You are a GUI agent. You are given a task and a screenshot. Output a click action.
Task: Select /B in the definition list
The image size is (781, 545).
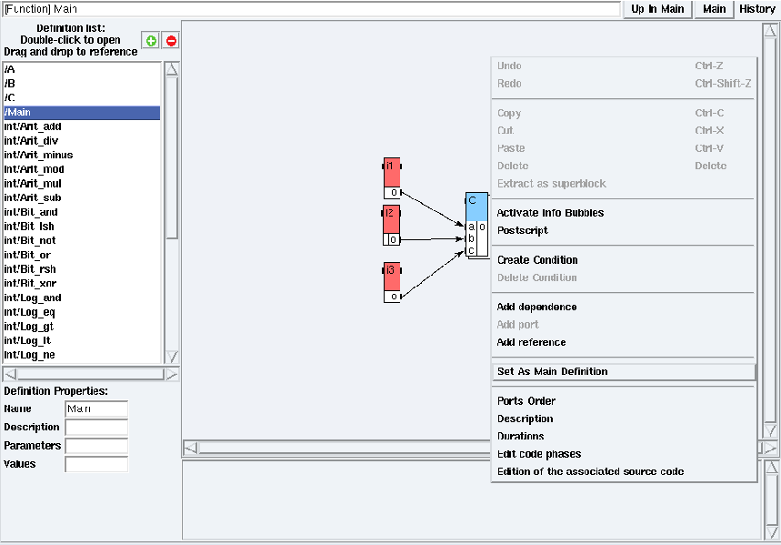[x=82, y=84]
